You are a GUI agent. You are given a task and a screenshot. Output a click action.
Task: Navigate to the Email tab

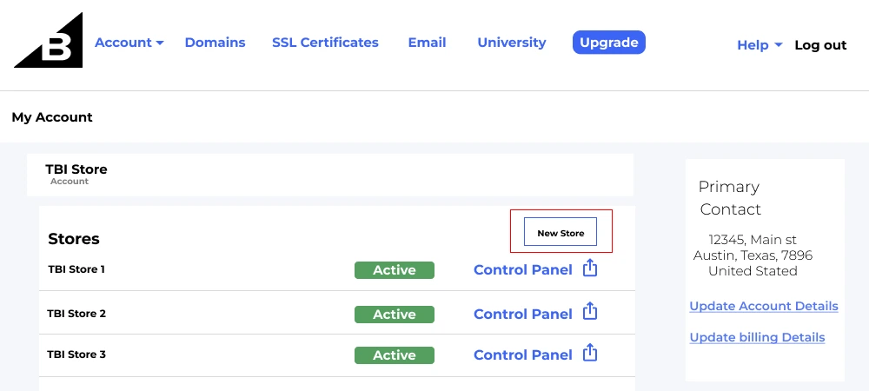click(x=427, y=43)
